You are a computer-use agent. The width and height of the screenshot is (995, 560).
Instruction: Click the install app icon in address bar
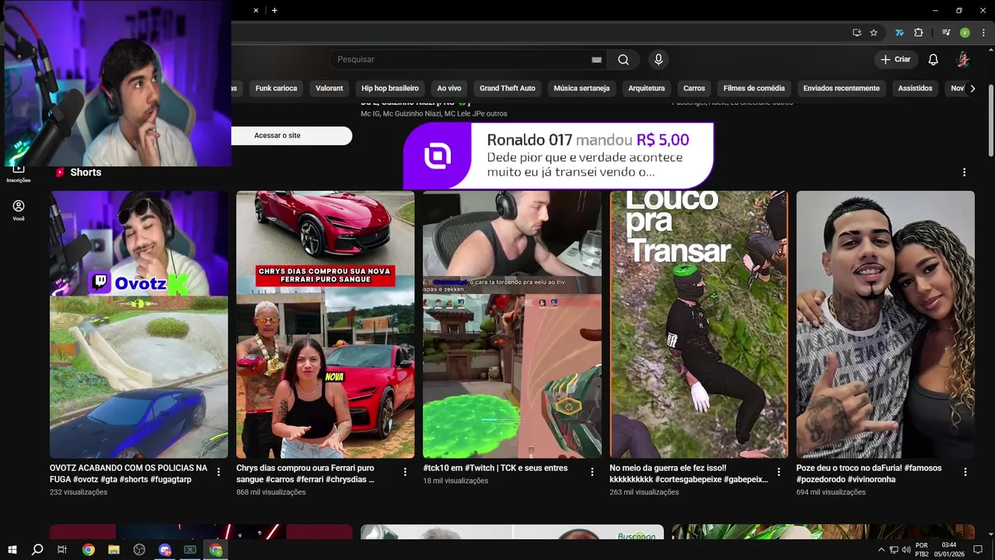pos(857,33)
